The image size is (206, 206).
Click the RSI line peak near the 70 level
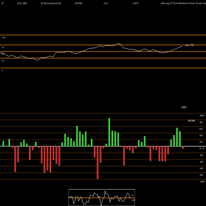(x=118, y=44)
